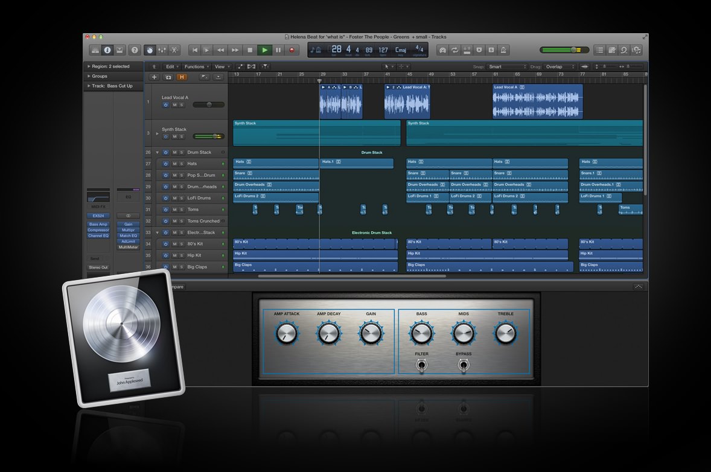Mute the Lead Vocal A track

coord(174,105)
